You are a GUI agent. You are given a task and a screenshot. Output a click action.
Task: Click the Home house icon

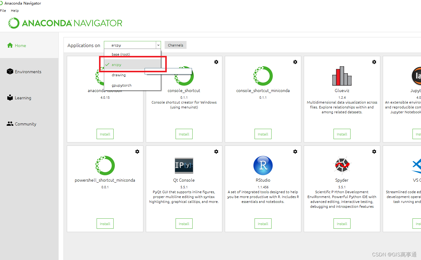(x=10, y=45)
